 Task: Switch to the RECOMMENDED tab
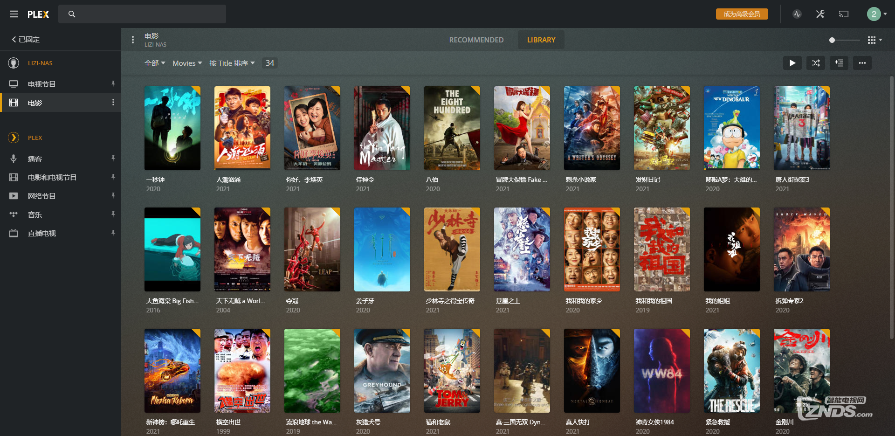pos(476,40)
